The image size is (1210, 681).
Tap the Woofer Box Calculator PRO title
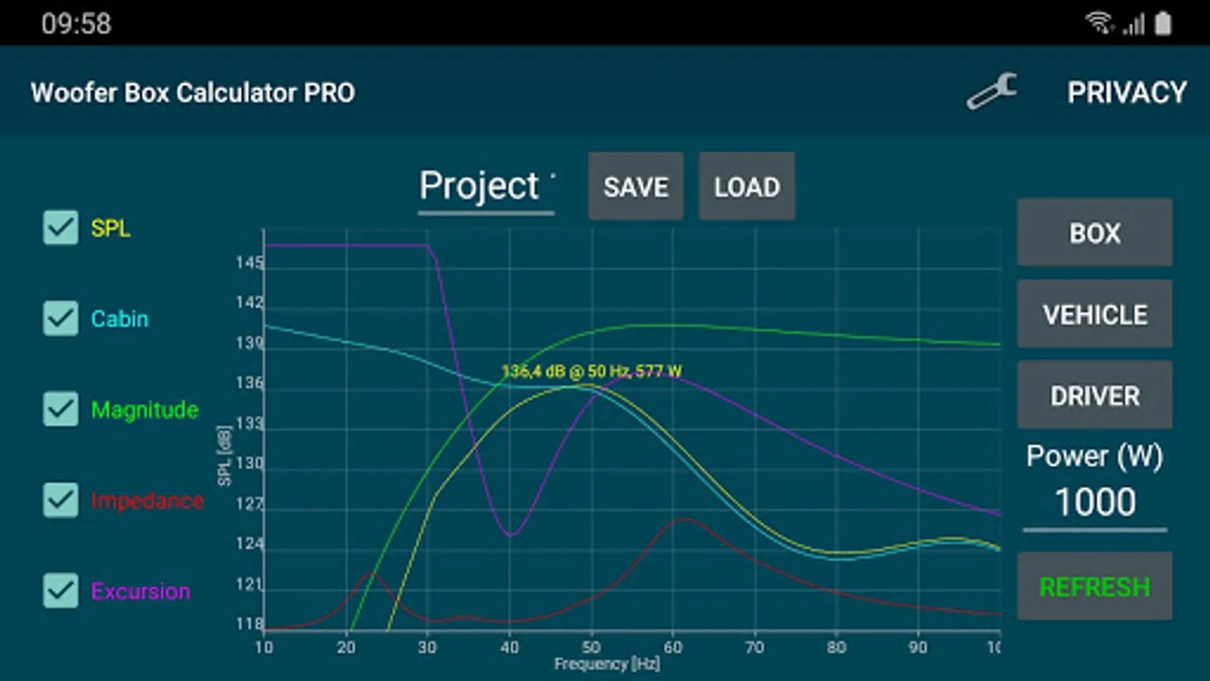(193, 92)
